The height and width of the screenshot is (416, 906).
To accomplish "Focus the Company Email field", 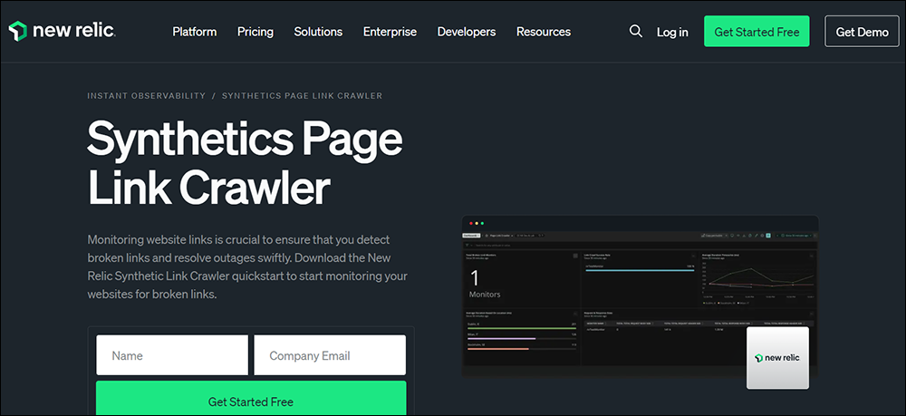I will click(330, 355).
